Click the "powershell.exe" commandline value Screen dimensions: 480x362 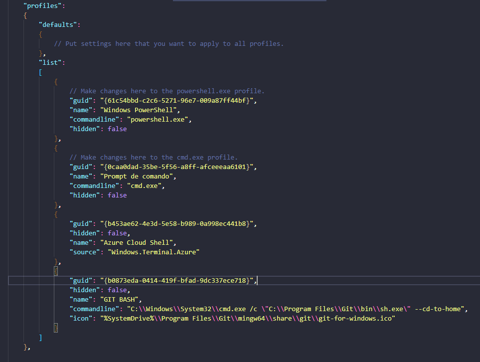pyautogui.click(x=158, y=120)
